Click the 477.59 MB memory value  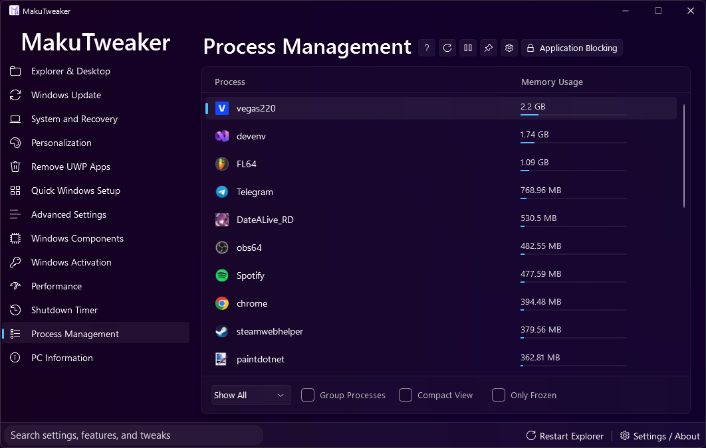(540, 273)
